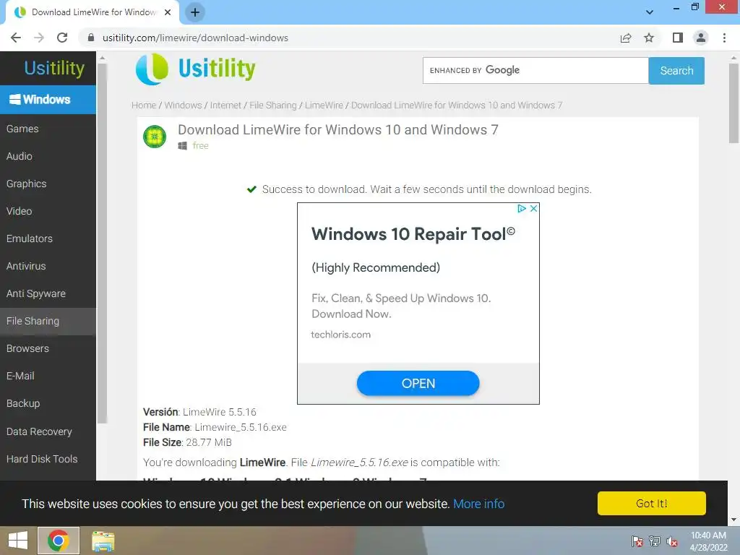Click the Versión LimeWire 5.5.16 text

(199, 412)
